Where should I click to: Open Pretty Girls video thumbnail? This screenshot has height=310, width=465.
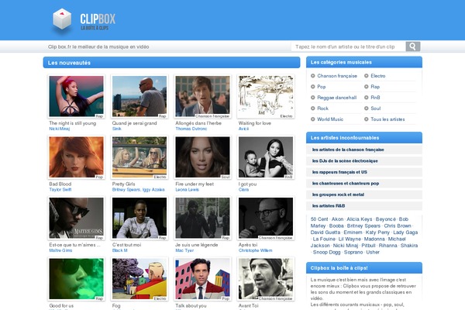tap(139, 157)
